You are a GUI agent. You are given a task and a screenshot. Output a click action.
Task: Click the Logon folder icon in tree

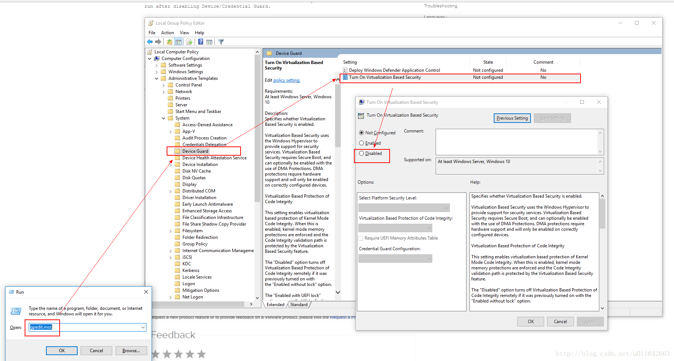[x=178, y=284]
